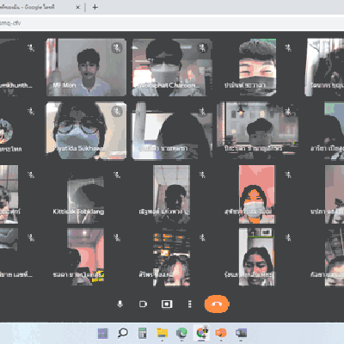The width and height of the screenshot is (344, 344).
Task: Close the Google Meet browser tab
Action: (77, 7)
